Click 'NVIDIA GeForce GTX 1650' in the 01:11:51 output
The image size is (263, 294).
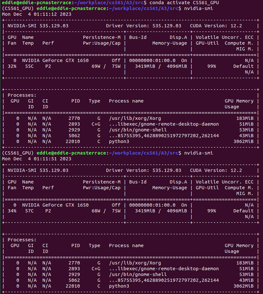click(x=55, y=205)
